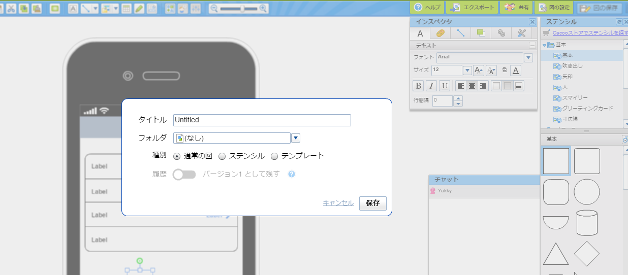Pick the triangle shape stencil thumbnail
Image resolution: width=628 pixels, height=275 pixels.
(x=556, y=253)
